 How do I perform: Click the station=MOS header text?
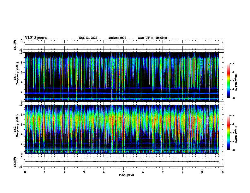click(x=117, y=38)
